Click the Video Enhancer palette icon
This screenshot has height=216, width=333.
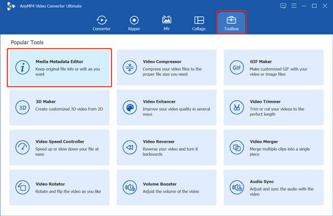click(129, 107)
